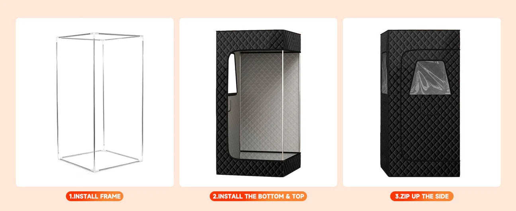
Task: Select the quilted black top band of open tent
Action: tap(258, 41)
